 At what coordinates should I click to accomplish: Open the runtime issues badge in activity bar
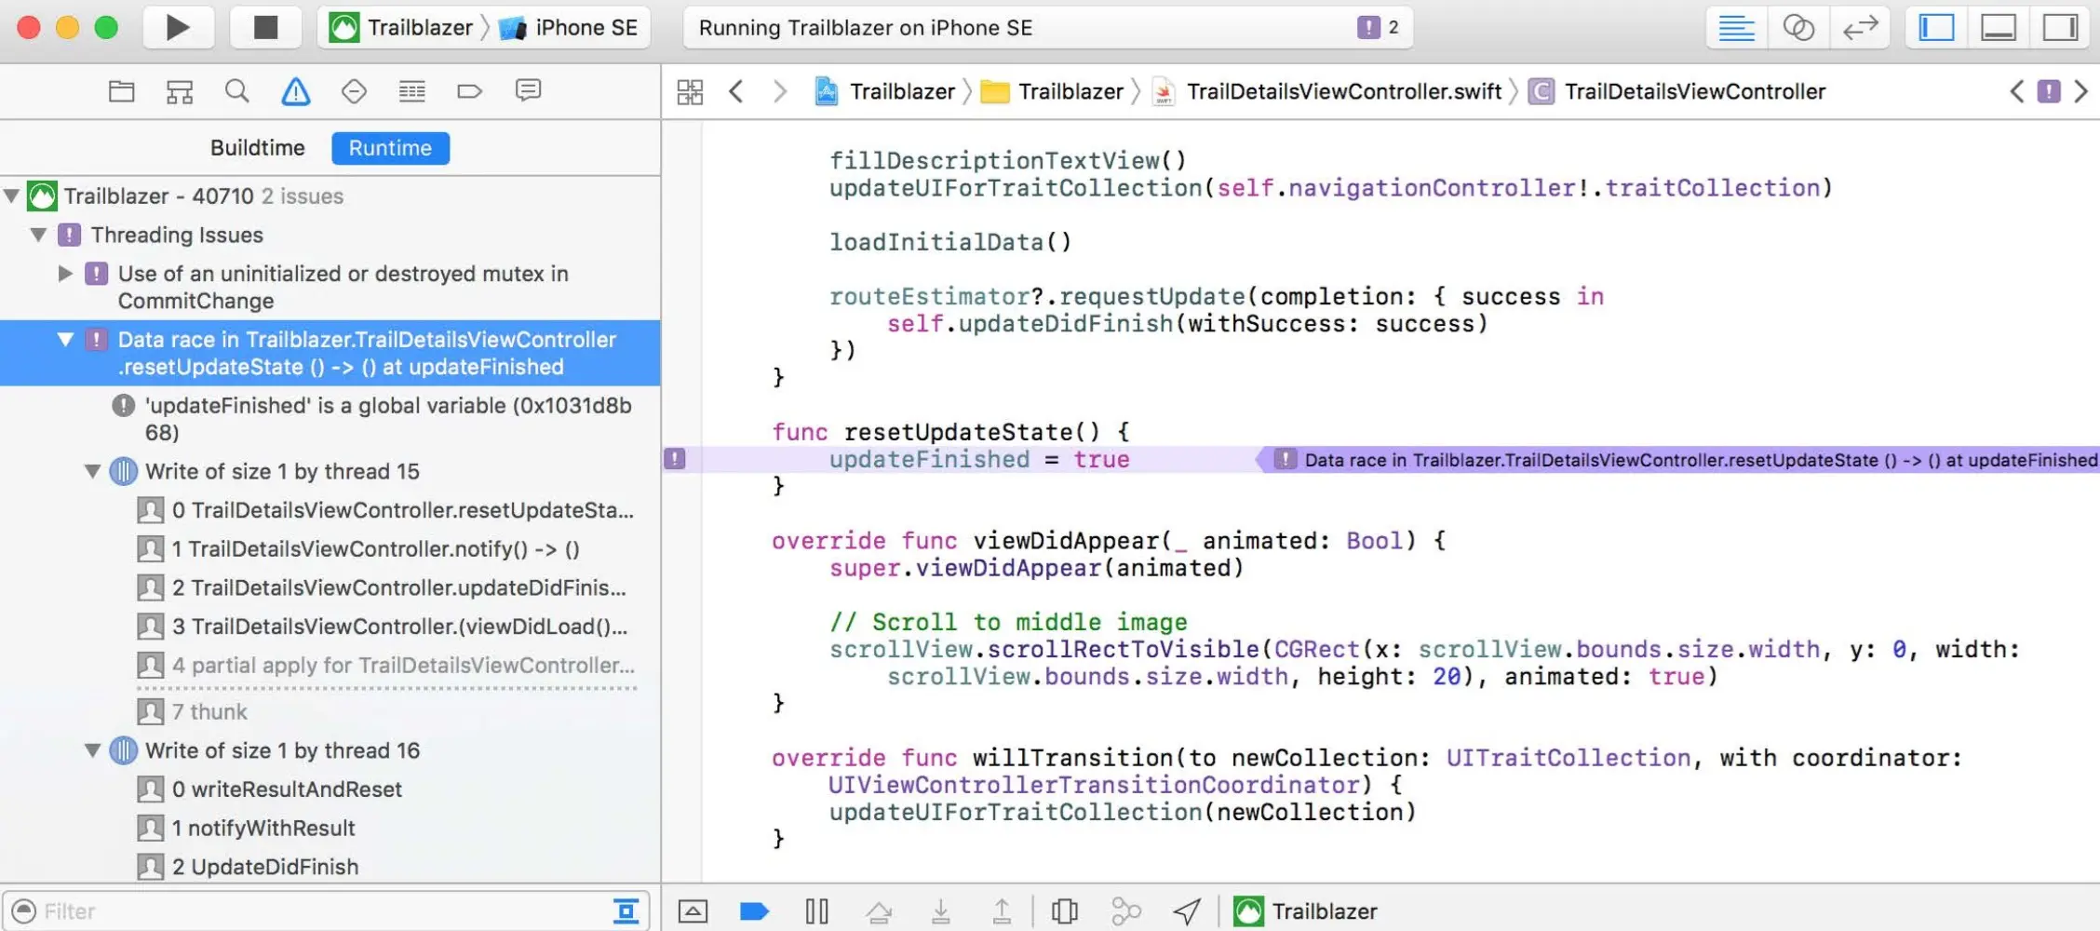coord(1379,28)
